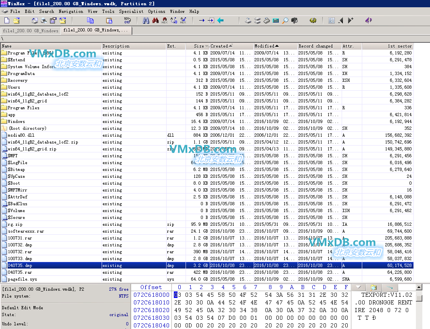Sort by the Description column header

click(134, 46)
